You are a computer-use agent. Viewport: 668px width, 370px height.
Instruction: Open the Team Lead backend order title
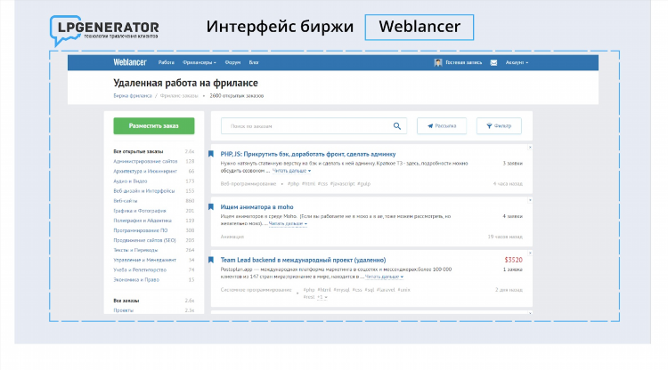click(303, 260)
